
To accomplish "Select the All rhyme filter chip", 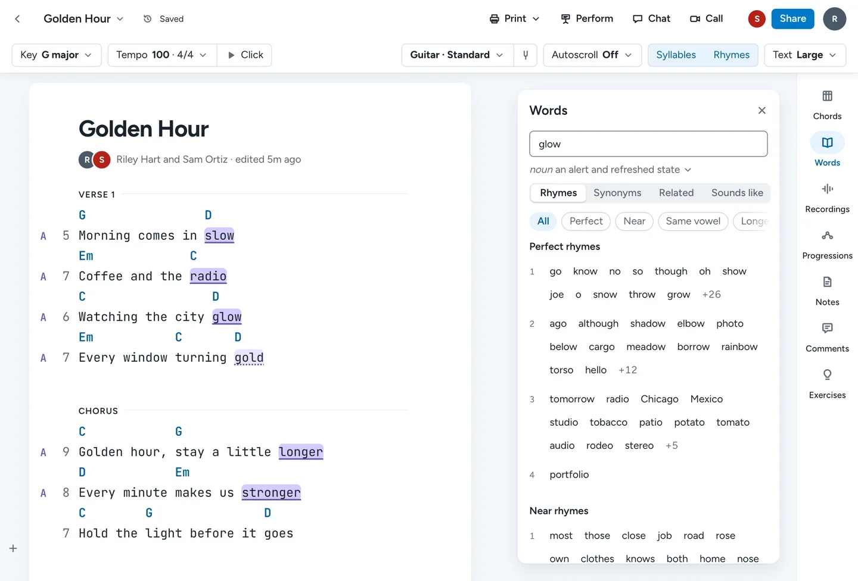I will click(543, 221).
